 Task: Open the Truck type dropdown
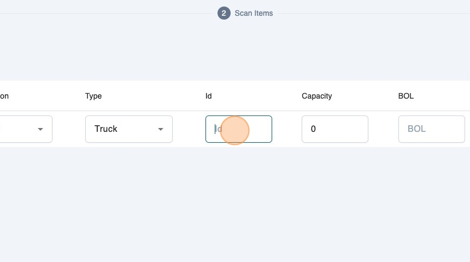(128, 129)
